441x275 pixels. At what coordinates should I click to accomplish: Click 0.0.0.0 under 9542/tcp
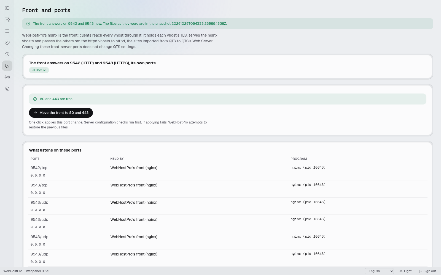[38, 175]
